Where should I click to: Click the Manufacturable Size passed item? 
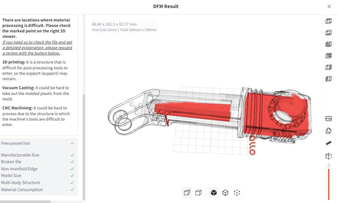pos(20,155)
